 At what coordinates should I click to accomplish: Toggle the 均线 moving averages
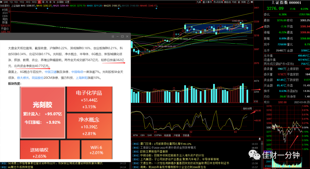coord(234,2)
